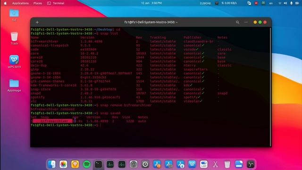The image size is (302, 170).
Task: Open the clock-dial app in the dock
Action: (145, 164)
